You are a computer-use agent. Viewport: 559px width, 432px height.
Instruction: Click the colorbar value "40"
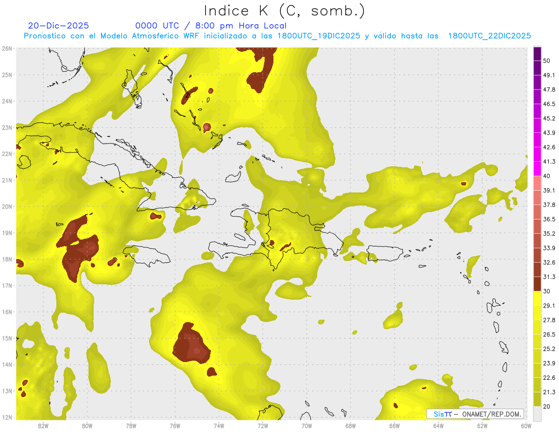[546, 176]
